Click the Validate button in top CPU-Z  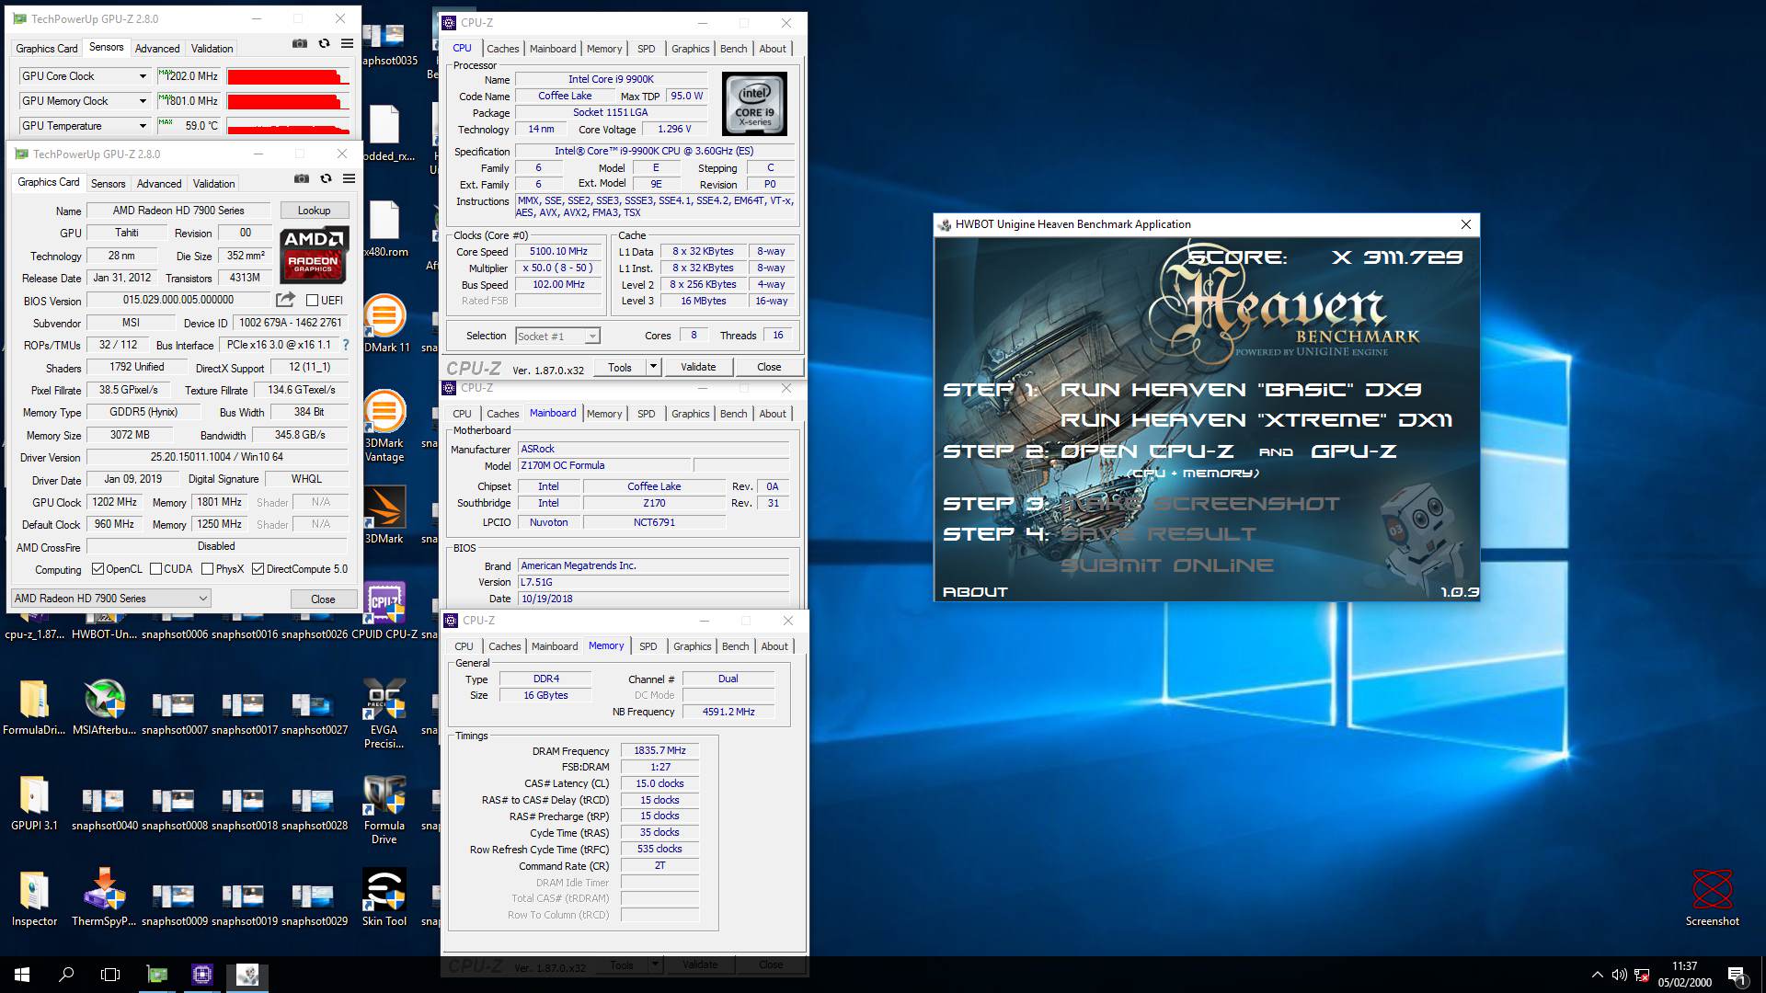698,367
